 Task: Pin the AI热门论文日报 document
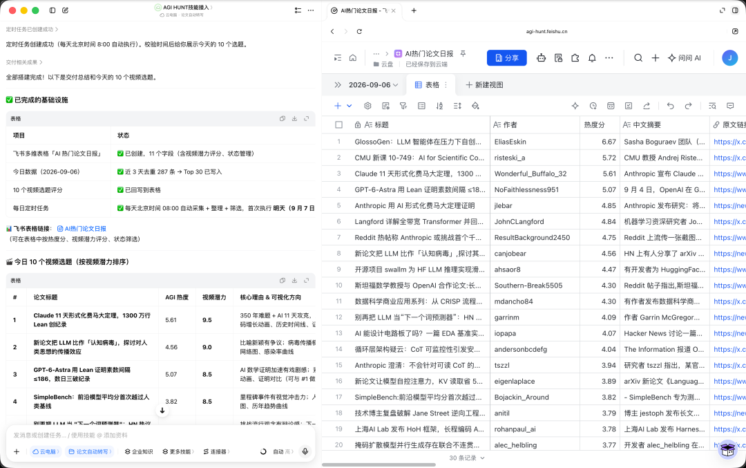(463, 54)
